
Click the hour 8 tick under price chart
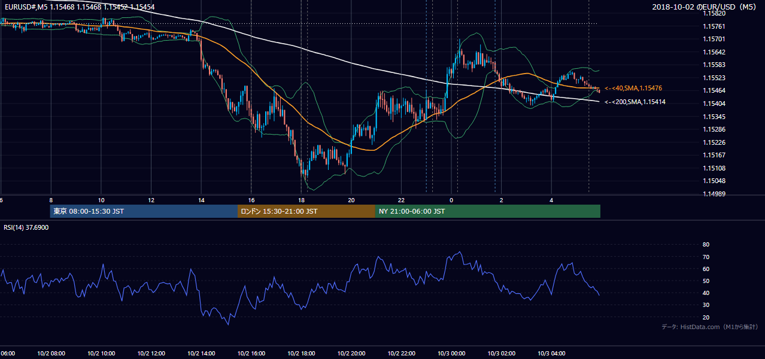[51, 200]
